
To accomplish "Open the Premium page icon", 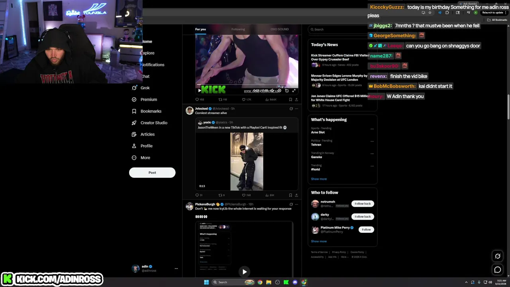I will coord(134,99).
